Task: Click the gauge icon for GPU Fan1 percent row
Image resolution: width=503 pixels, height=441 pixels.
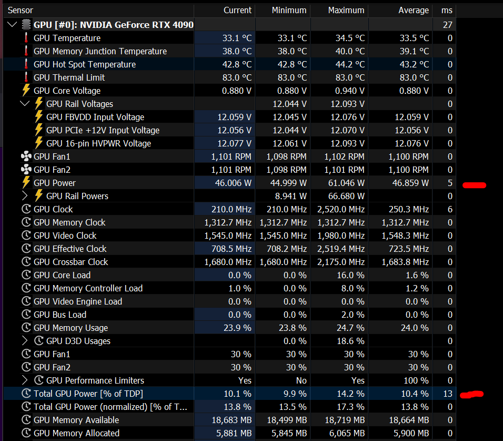Action: 26,354
